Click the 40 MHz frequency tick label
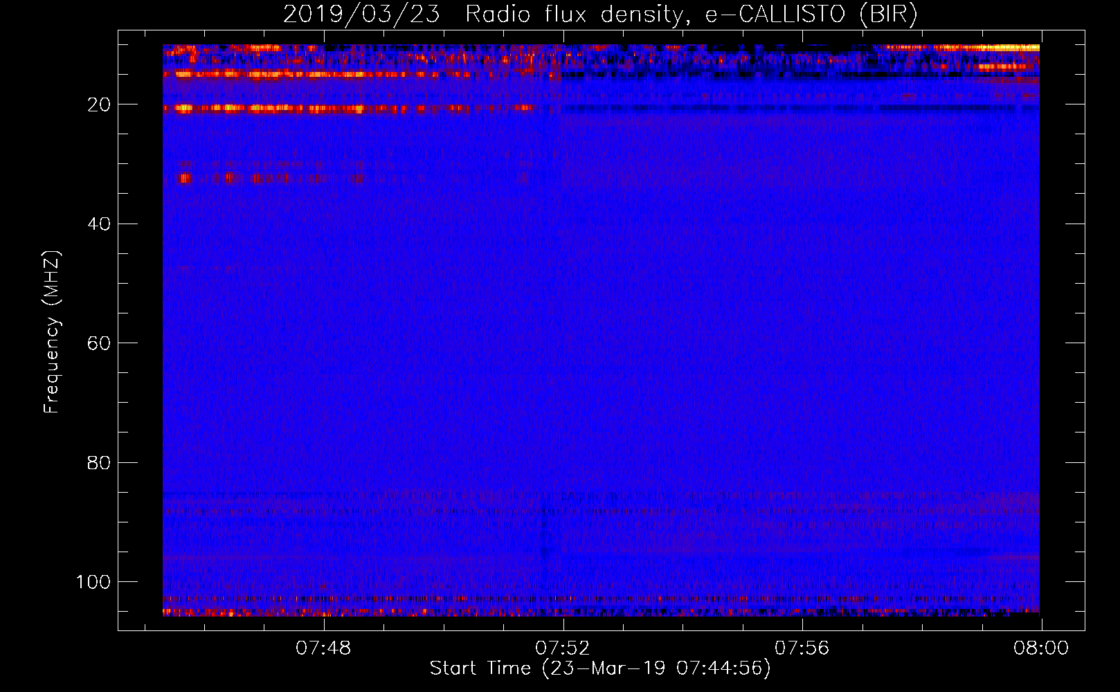 point(100,224)
